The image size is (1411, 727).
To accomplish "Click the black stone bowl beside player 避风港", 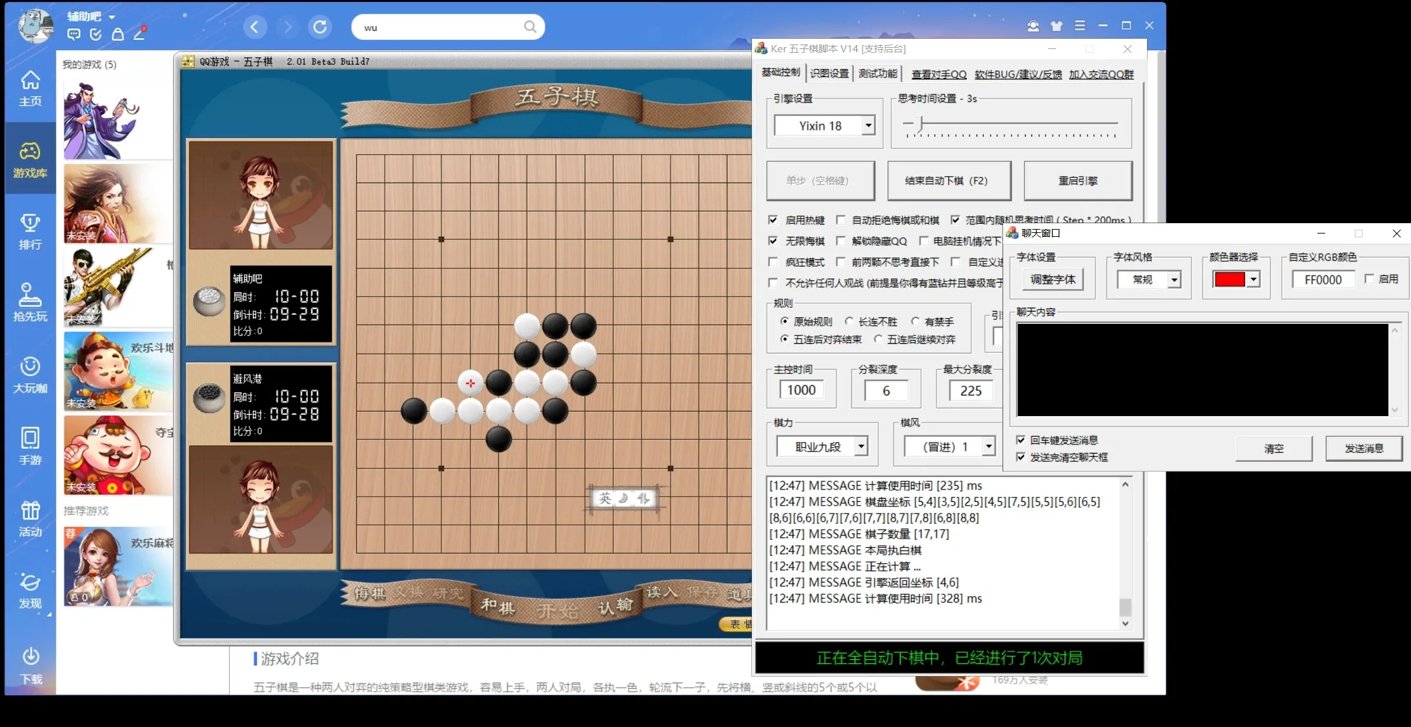I will click(x=209, y=398).
